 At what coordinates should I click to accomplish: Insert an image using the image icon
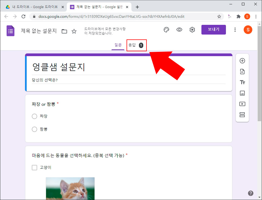coord(242,93)
